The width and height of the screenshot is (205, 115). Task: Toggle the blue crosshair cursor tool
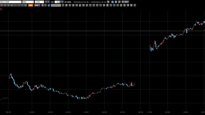coord(49,5)
